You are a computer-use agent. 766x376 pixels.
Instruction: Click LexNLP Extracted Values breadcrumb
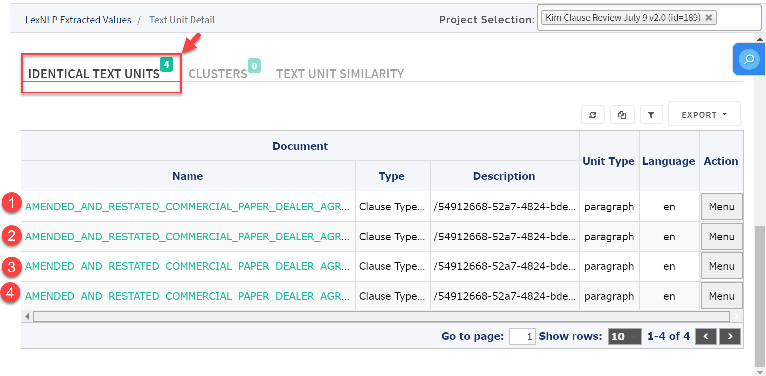point(78,20)
